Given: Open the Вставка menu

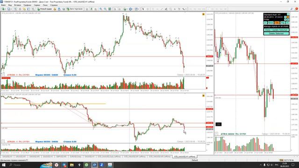Looking at the screenshot, I should click(x=18, y=5).
